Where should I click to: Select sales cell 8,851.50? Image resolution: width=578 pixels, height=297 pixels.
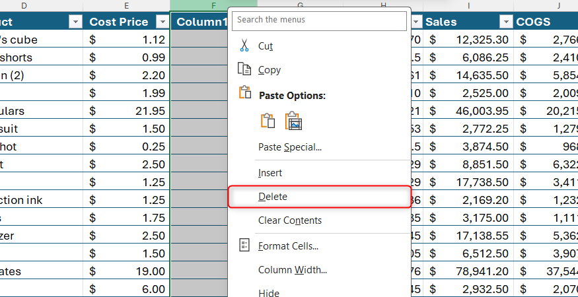coord(468,164)
